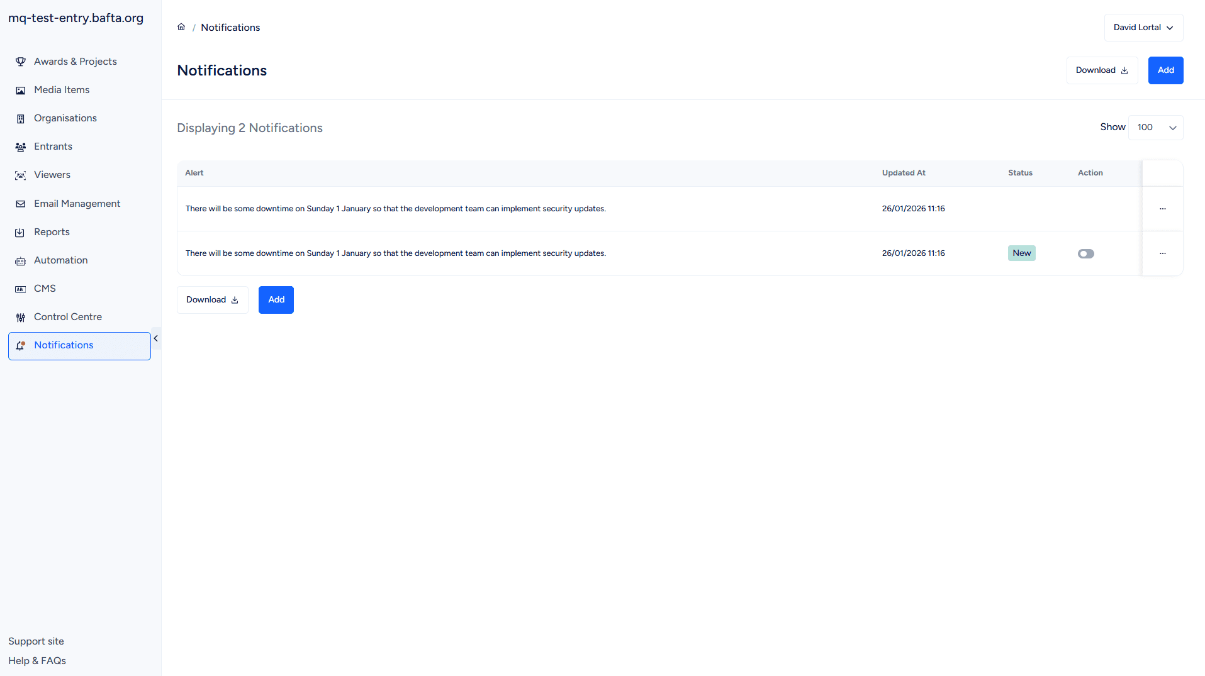The width and height of the screenshot is (1205, 676).
Task: Click the Control Centre sliders icon
Action: [21, 318]
